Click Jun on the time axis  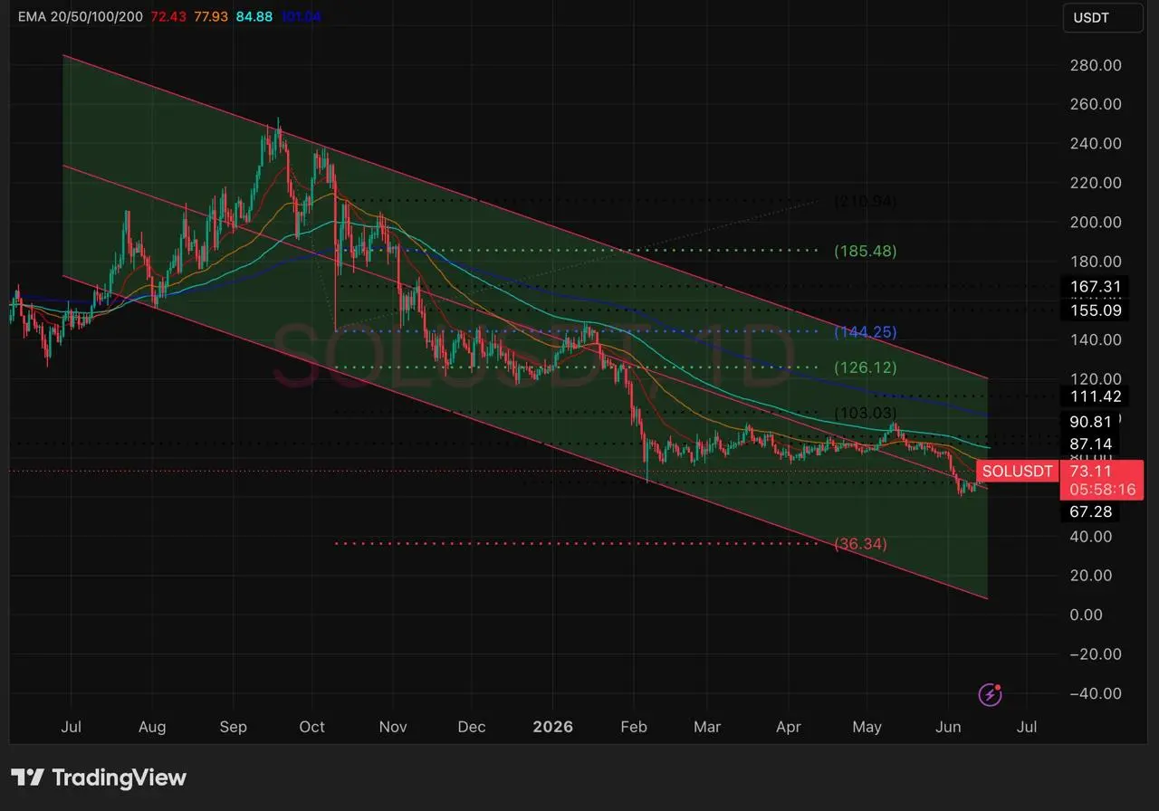[x=948, y=727]
